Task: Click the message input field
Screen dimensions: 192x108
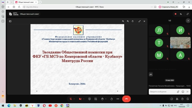Action: pos(162,91)
